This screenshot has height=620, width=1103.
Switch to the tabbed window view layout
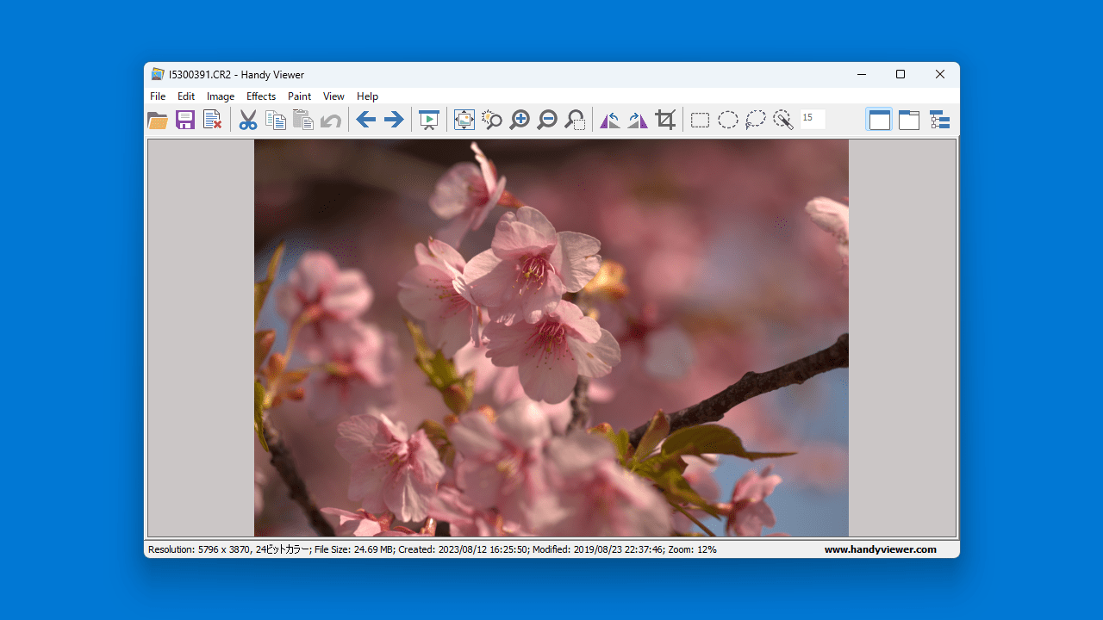click(909, 120)
